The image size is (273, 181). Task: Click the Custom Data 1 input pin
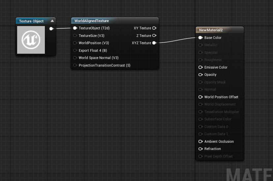pyautogui.click(x=200, y=134)
